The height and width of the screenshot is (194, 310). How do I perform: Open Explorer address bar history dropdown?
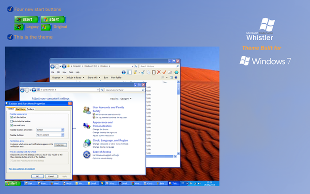(x=132, y=66)
